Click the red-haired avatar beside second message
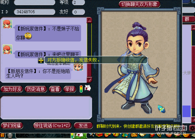Screen dimensions: 195x139 coord(7,49)
